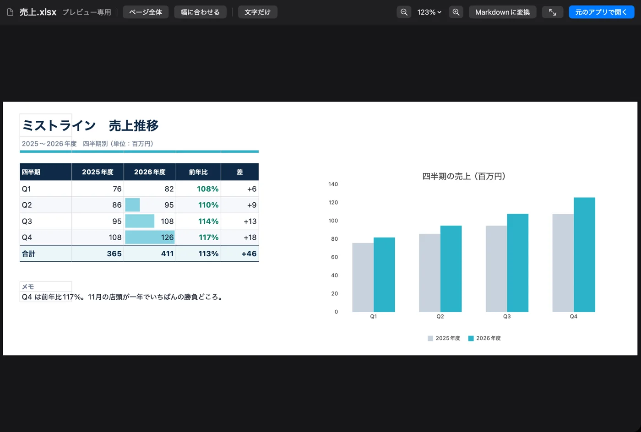Click the 117% cell in the Q4 row
641x432 pixels.
[199, 238]
